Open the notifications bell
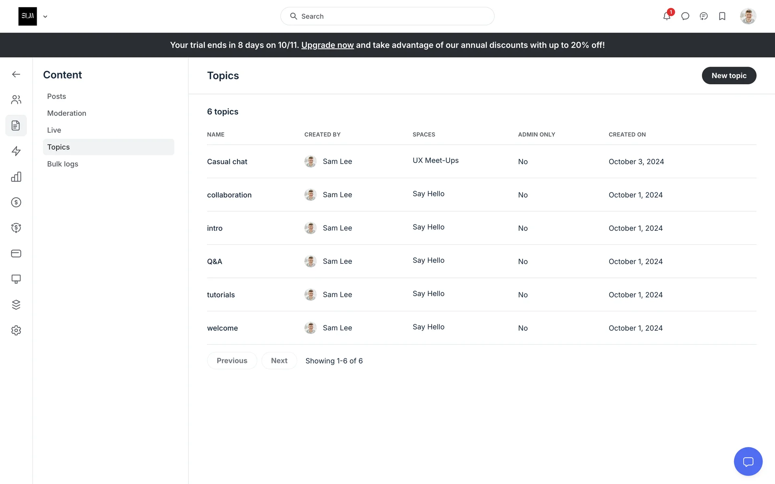775x484 pixels. point(666,16)
